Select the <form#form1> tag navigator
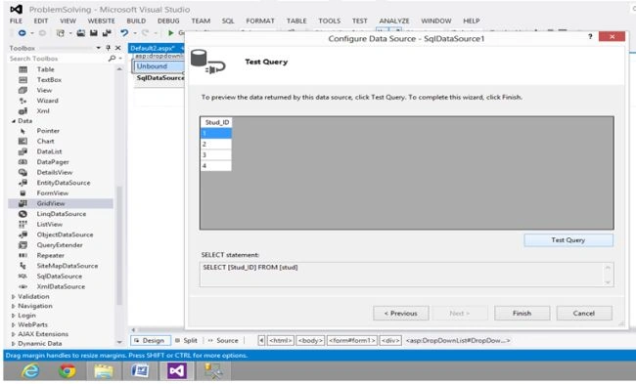Screen dimensions: 636x384 [352, 341]
